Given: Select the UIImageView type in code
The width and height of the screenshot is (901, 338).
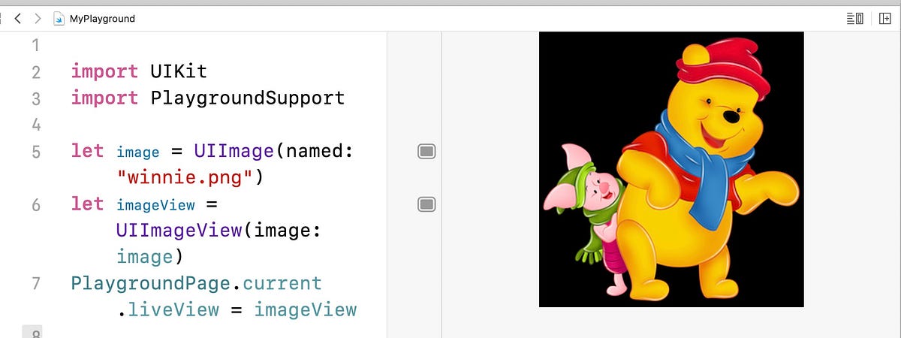Looking at the screenshot, I should [x=179, y=231].
